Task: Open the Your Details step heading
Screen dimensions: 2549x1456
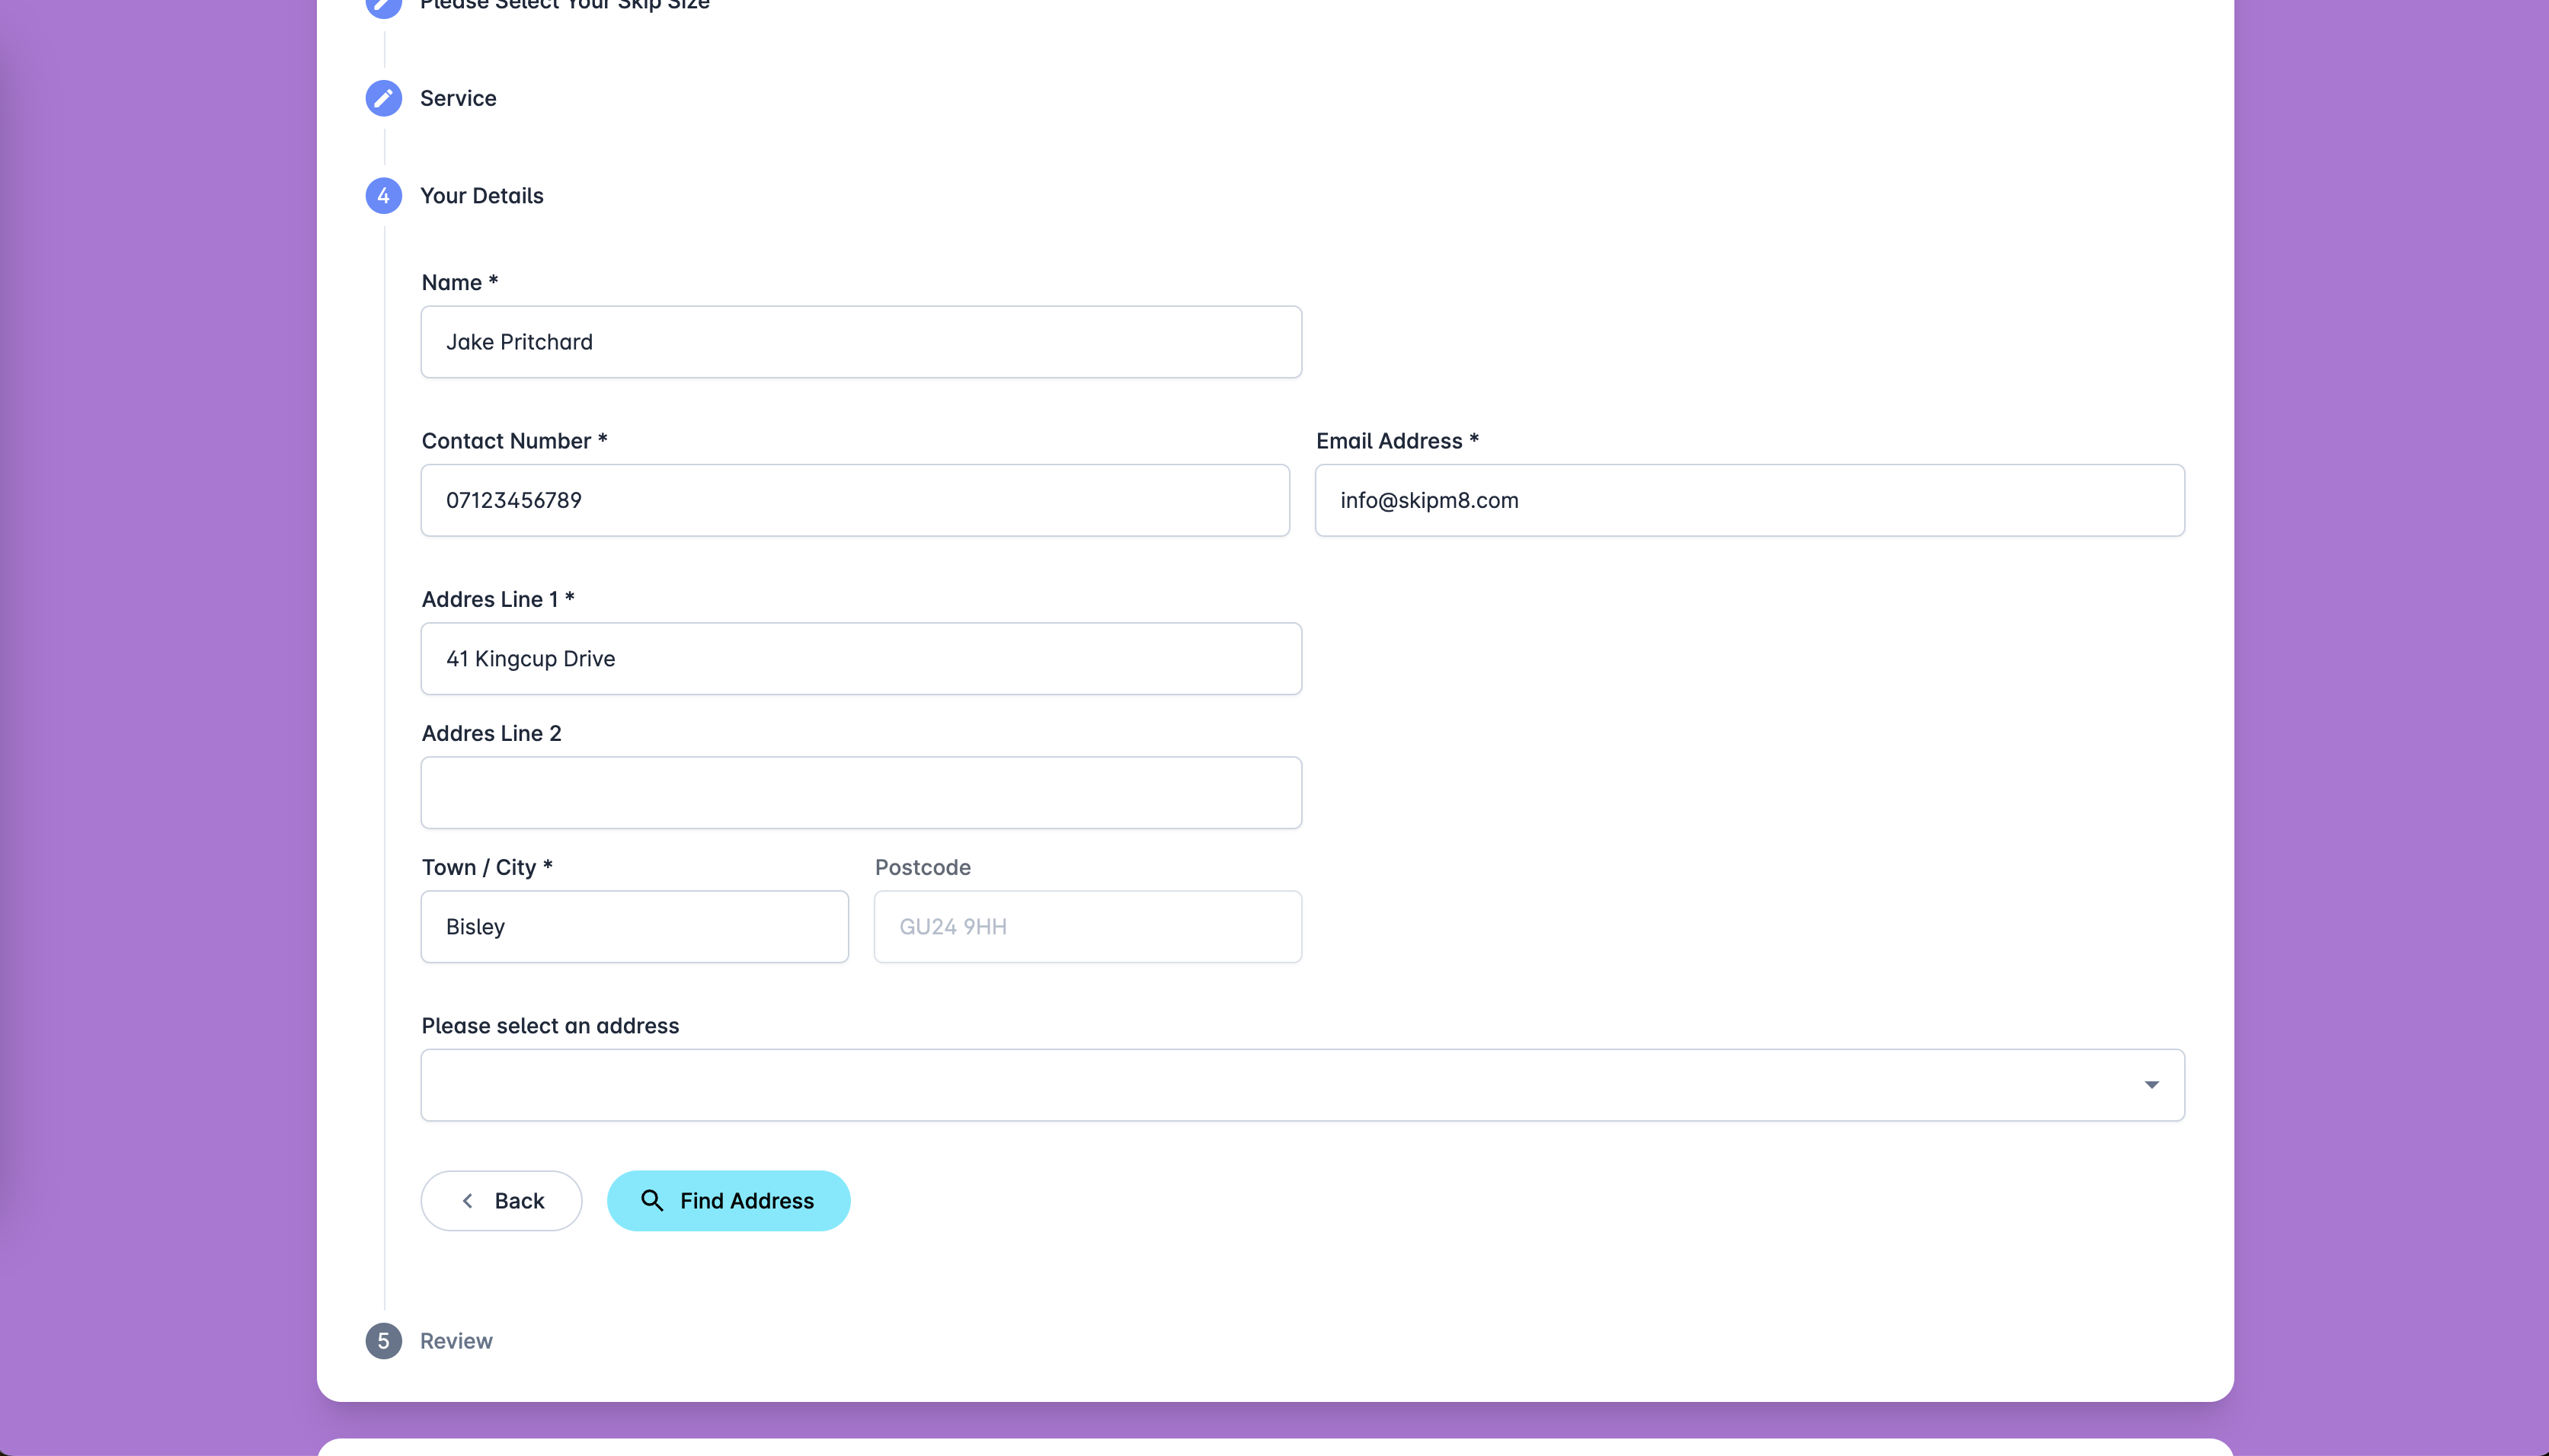Action: coord(482,196)
